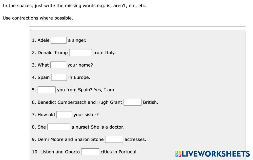
Task: Click the Liveworksheets colored squares logo icon
Action: (178, 154)
